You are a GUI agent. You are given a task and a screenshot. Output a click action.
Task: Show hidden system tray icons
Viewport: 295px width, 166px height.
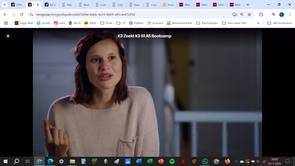point(236,161)
